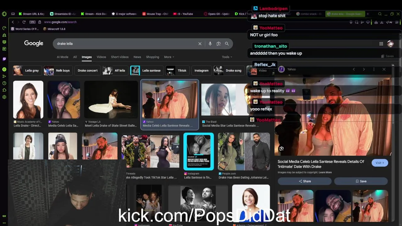Click Visit button in image preview
Screen dimensions: 402x226
[x=380, y=163]
